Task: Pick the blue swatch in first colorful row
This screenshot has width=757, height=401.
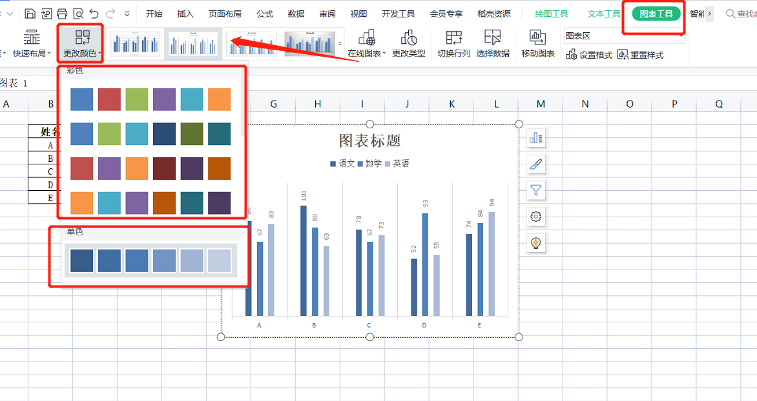Action: 81,99
